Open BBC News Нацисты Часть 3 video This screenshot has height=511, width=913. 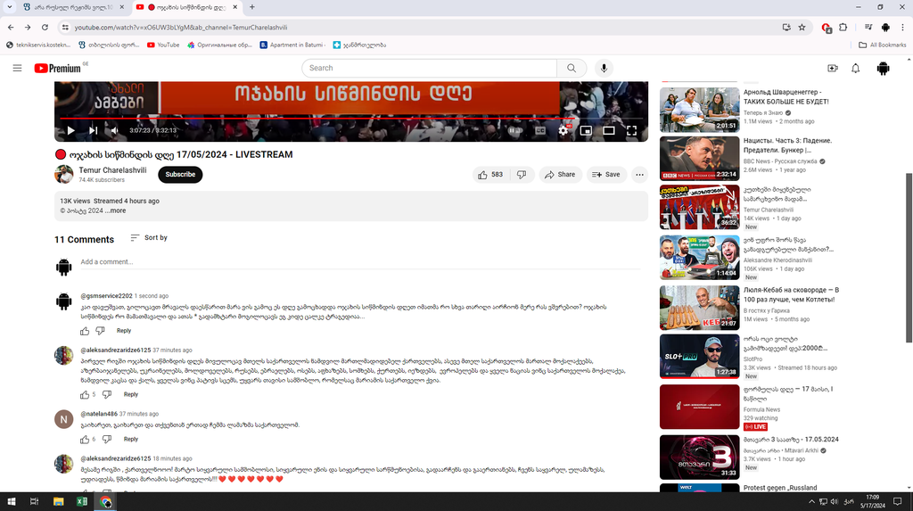699,159
